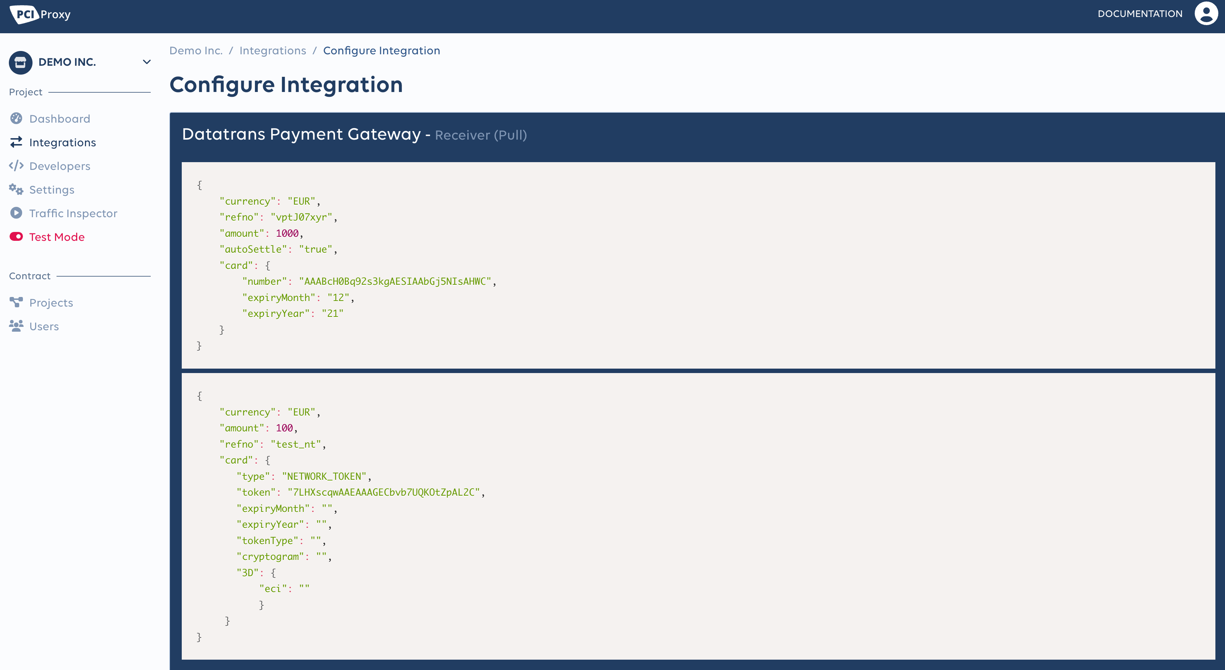The width and height of the screenshot is (1225, 670).
Task: Click the "3D" key
Action: click(x=247, y=572)
